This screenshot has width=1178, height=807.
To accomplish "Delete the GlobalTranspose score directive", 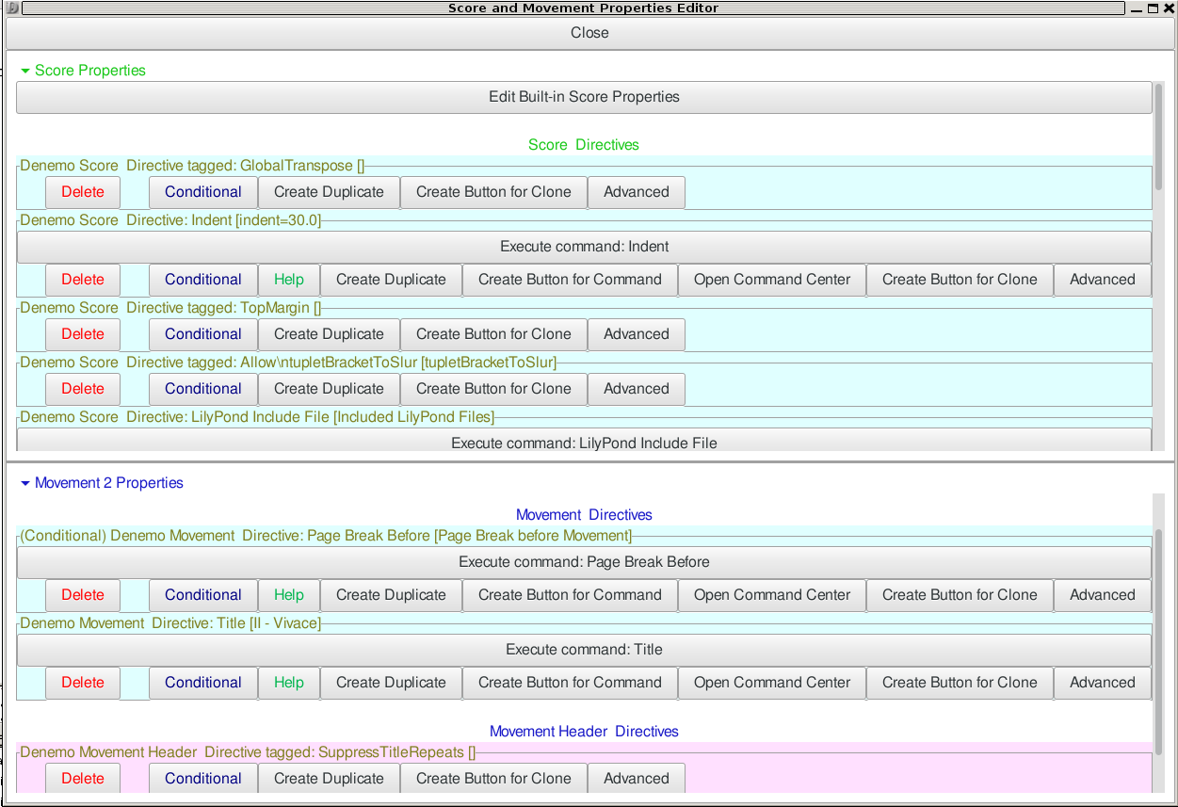I will pos(82,191).
